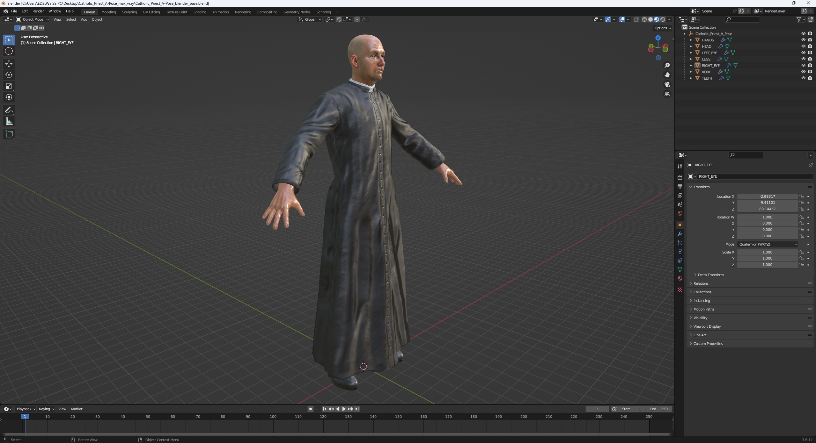Switch perspective/orthographic grid icon
This screenshot has height=443, width=816.
667,94
